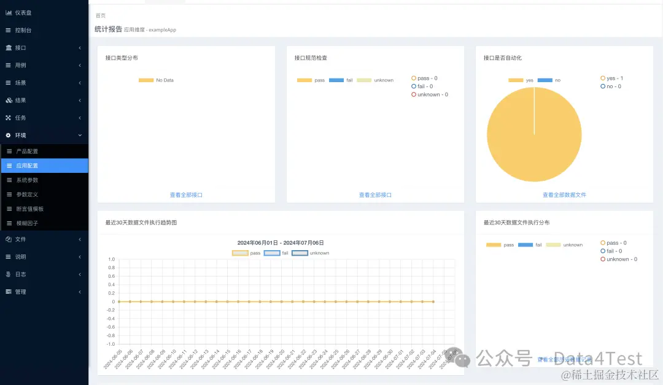This screenshot has width=663, height=385.
Task: Click the 接口是否自动化 card title
Action: [503, 58]
